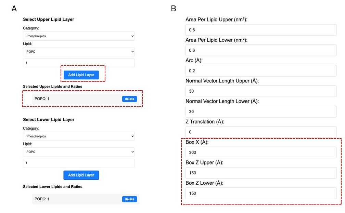Click lower Add Lipid Layer button
This screenshot has height=213, width=345.
[81, 175]
